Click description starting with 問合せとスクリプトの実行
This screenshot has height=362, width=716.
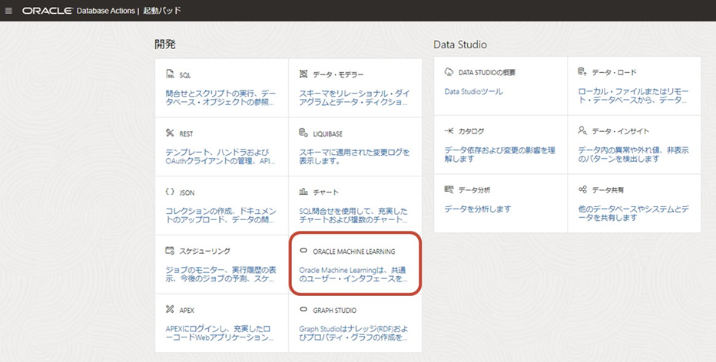tap(221, 98)
